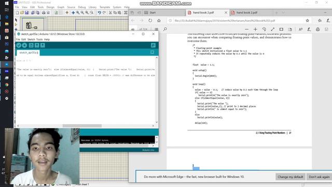Open the Arduino tab dropdown arrow
Screen dimensions: 332x187
click(152, 52)
